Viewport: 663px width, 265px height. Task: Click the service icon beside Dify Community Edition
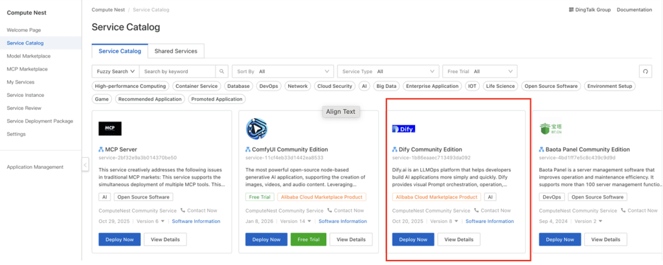pyautogui.click(x=394, y=149)
